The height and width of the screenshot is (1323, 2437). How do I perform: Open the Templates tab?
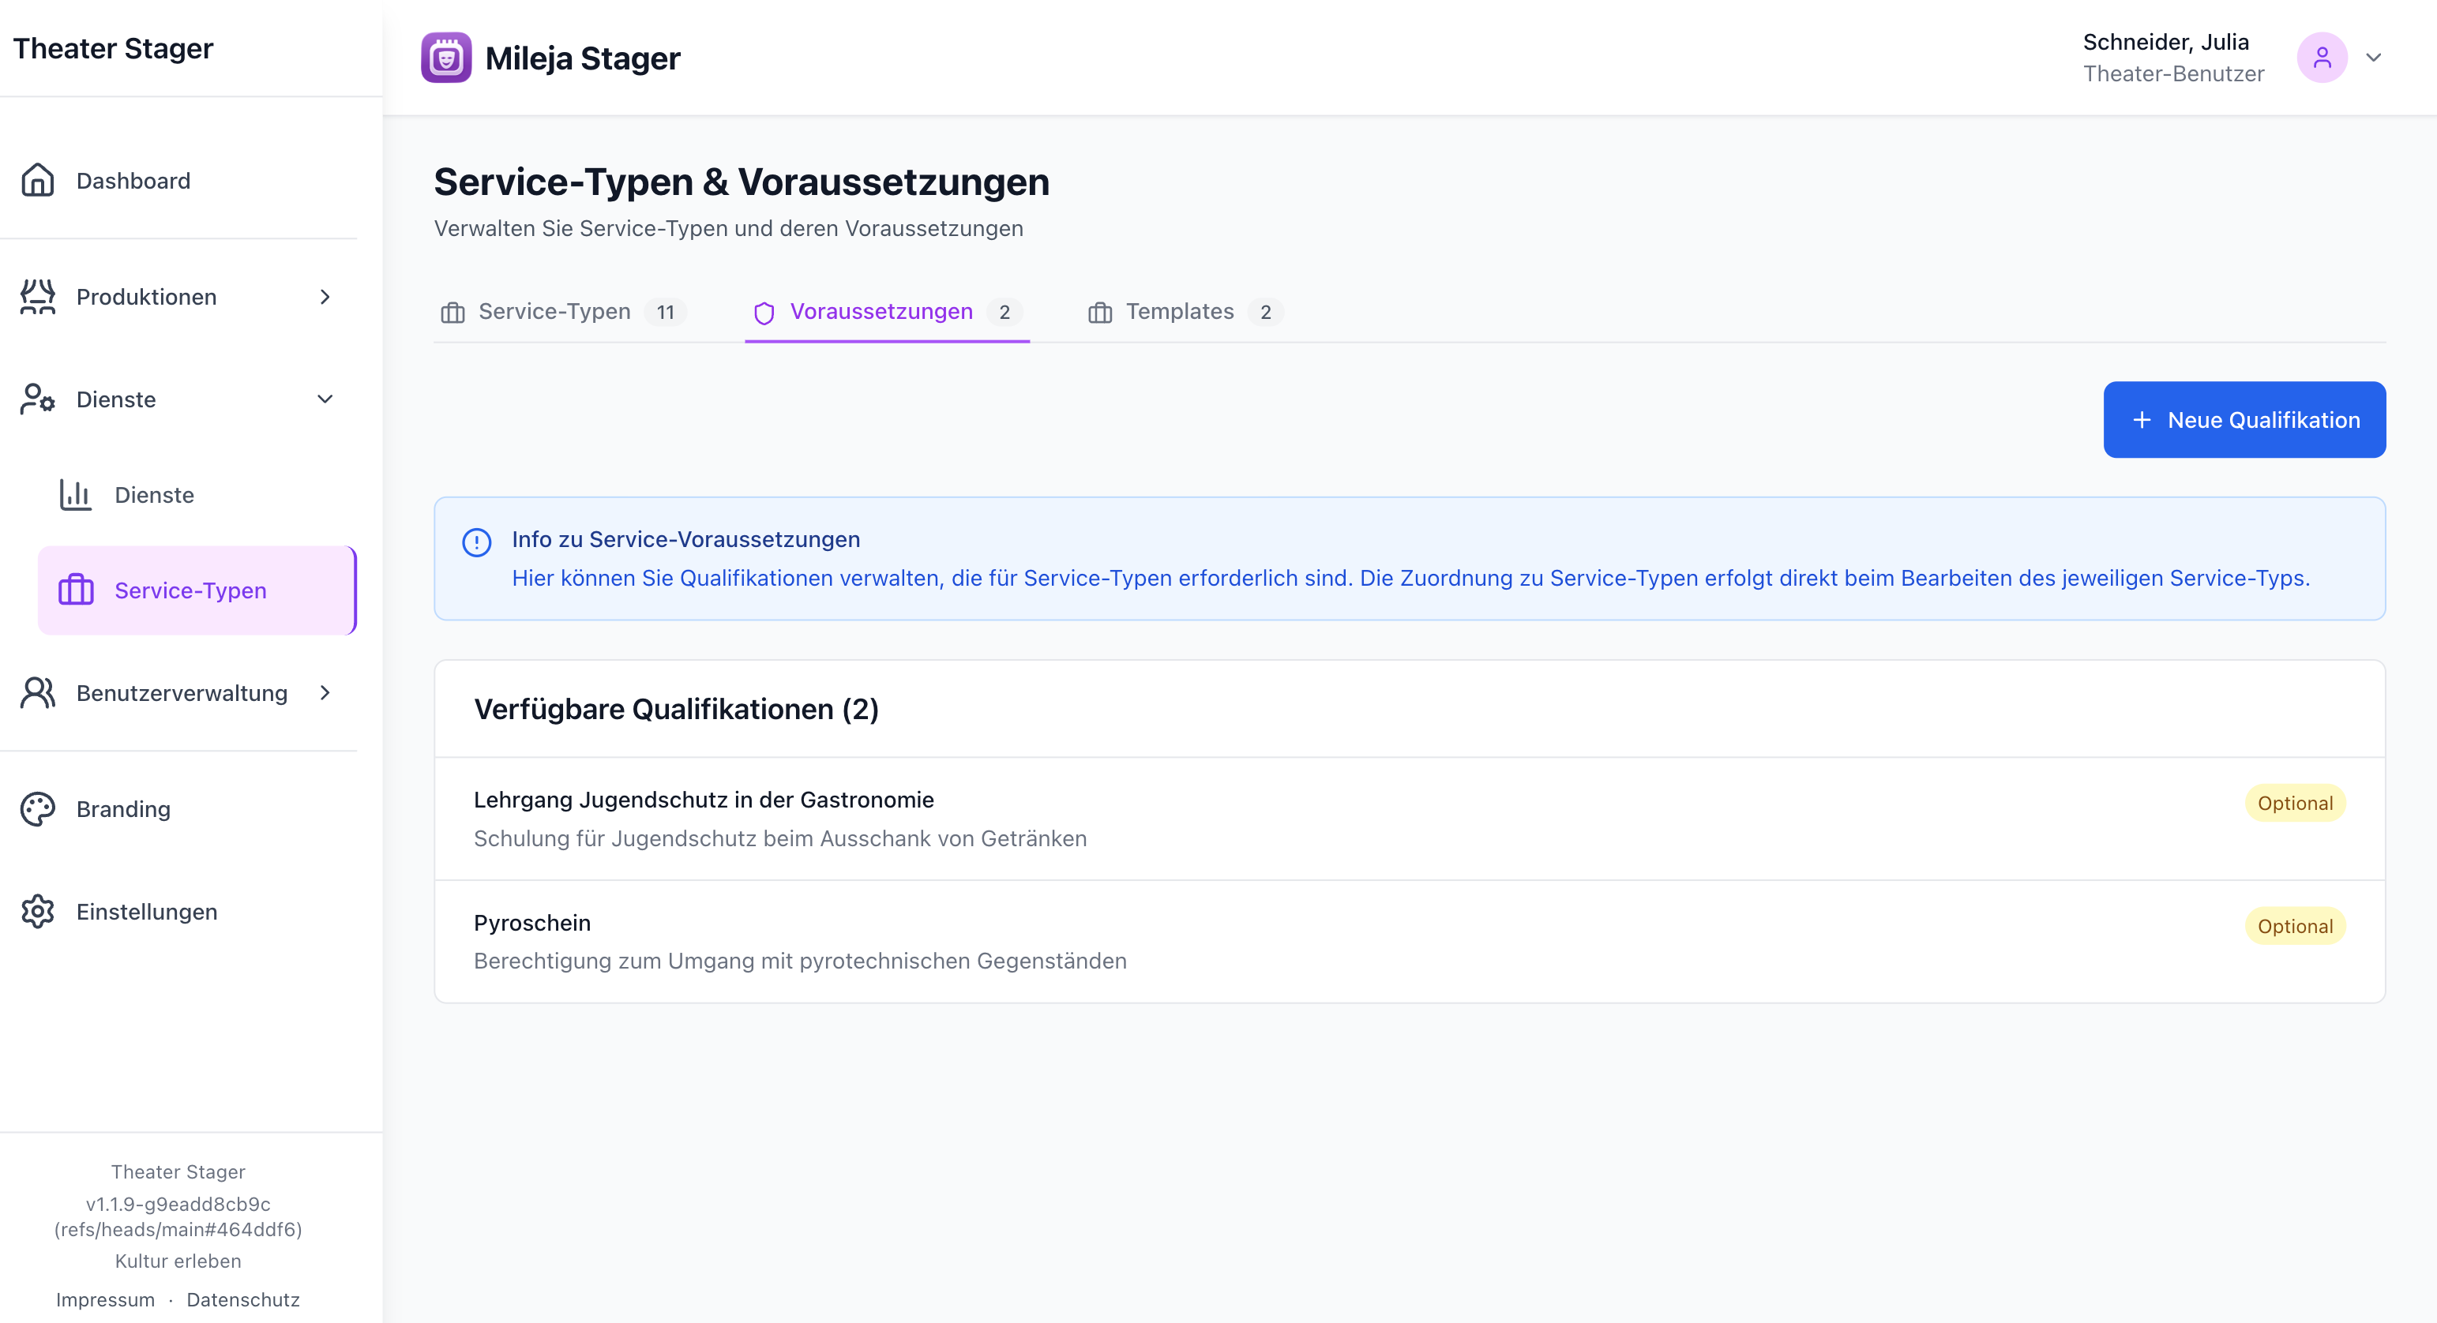1180,312
